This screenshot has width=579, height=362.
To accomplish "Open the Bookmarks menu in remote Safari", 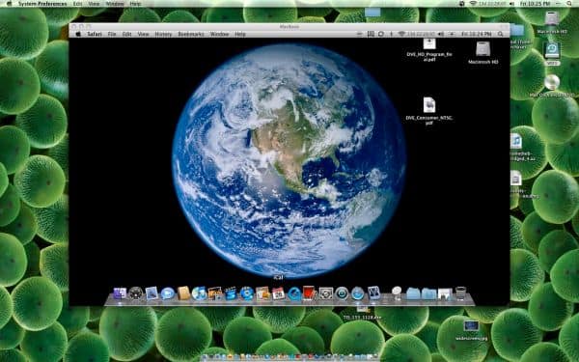I will (x=191, y=34).
